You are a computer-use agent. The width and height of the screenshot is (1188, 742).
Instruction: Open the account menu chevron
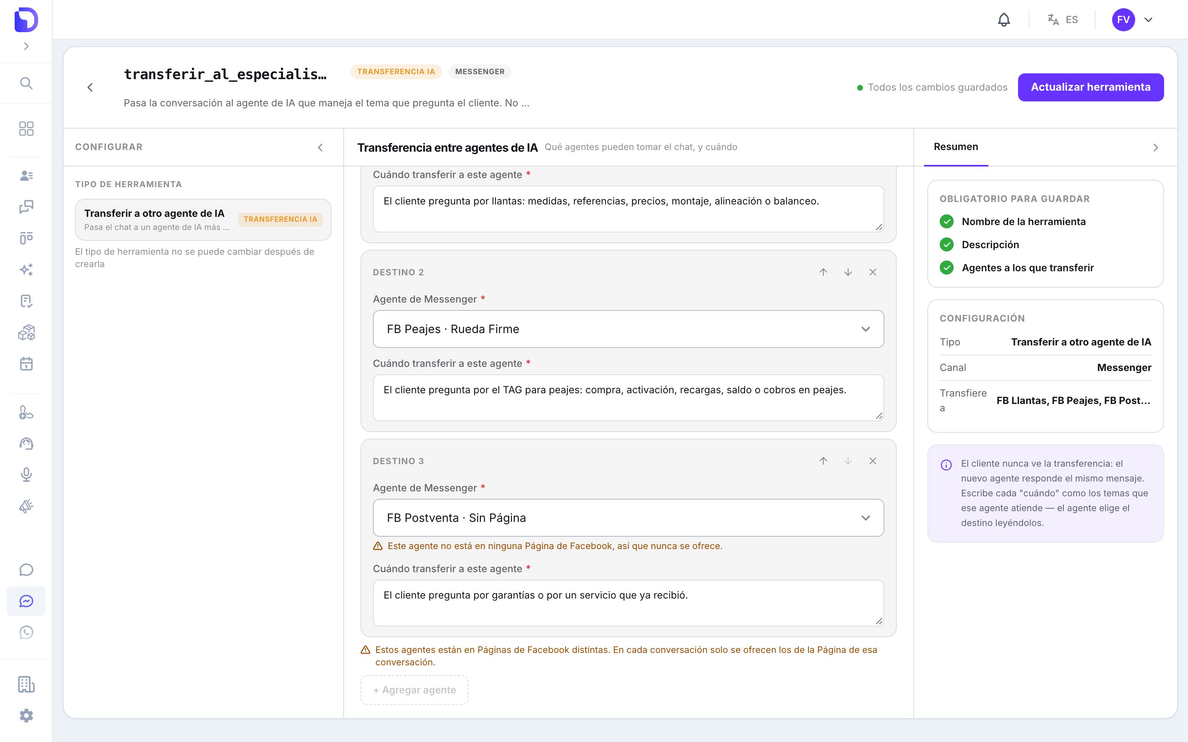click(1148, 20)
